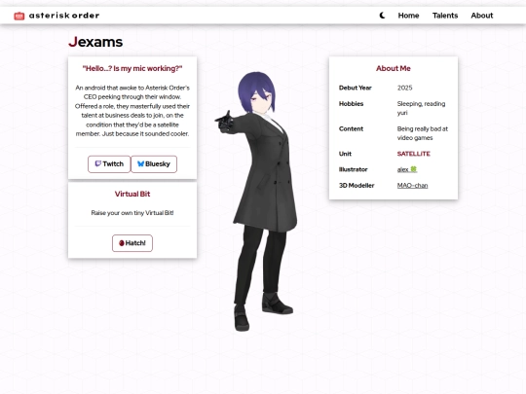Click the 3D Modeller row label
526x394 pixels.
pos(357,185)
